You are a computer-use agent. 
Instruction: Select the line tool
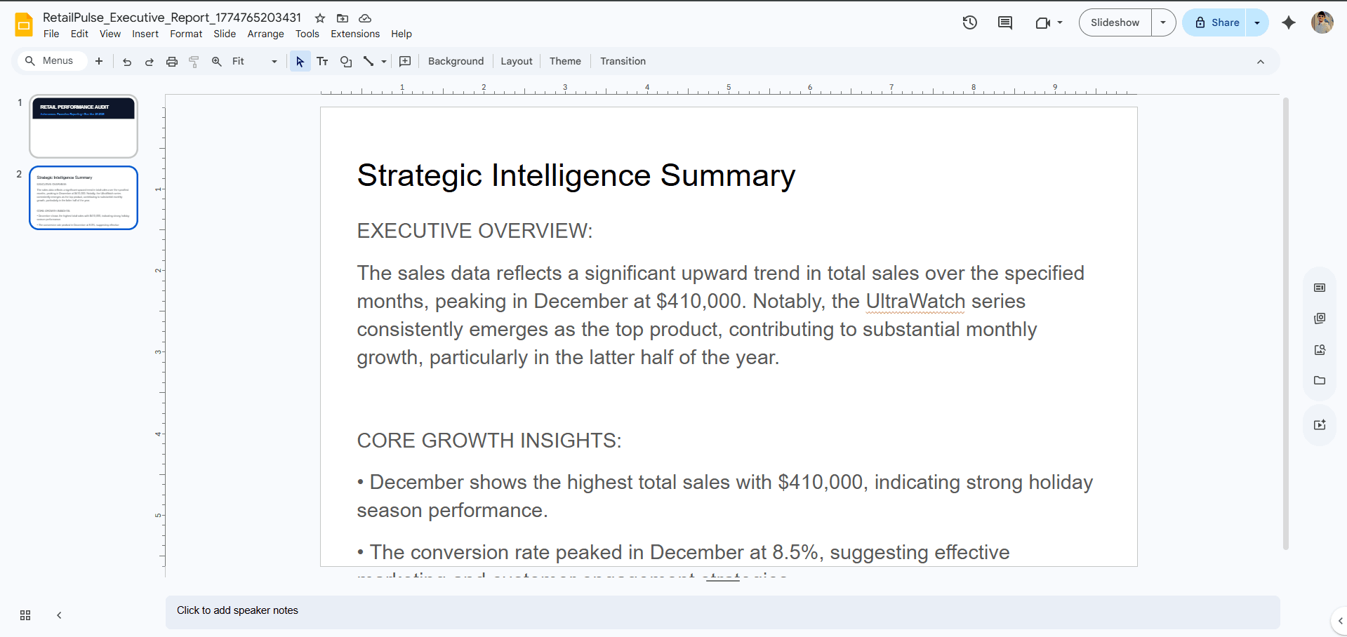tap(369, 61)
